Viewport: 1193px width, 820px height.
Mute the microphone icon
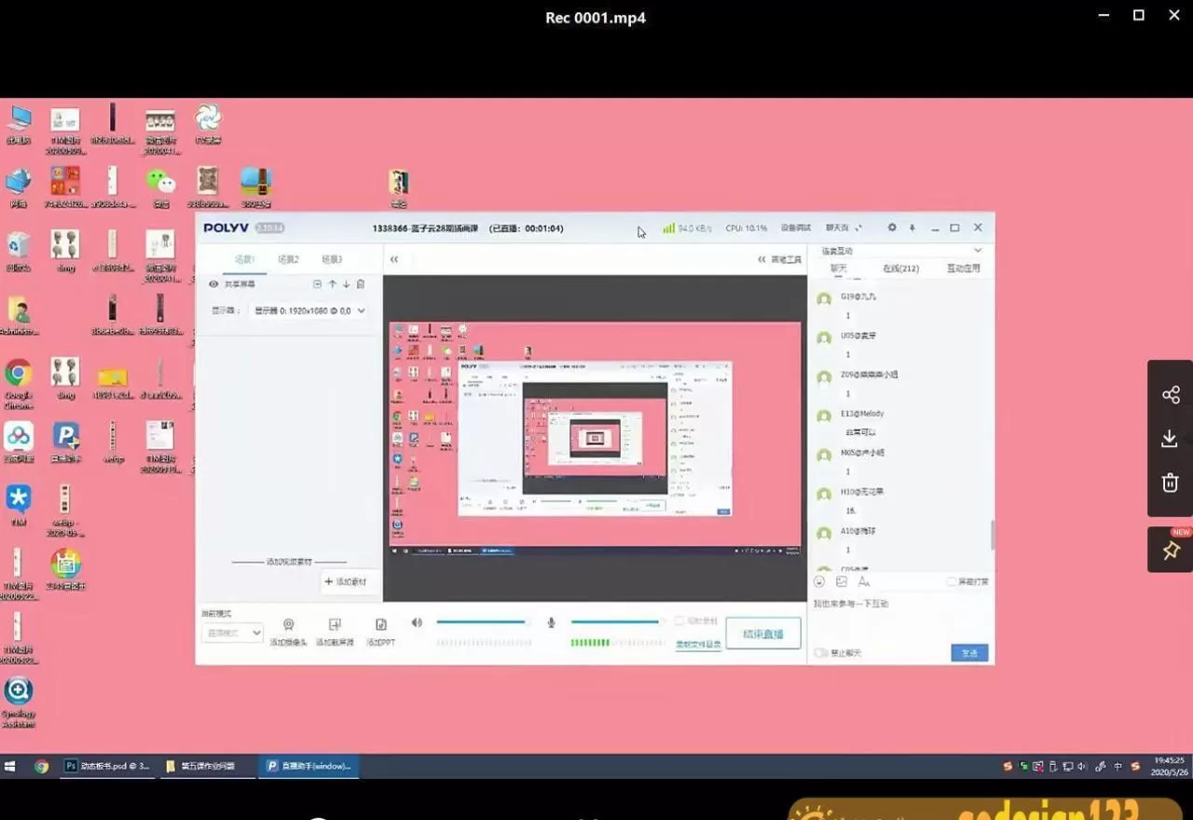pos(551,622)
